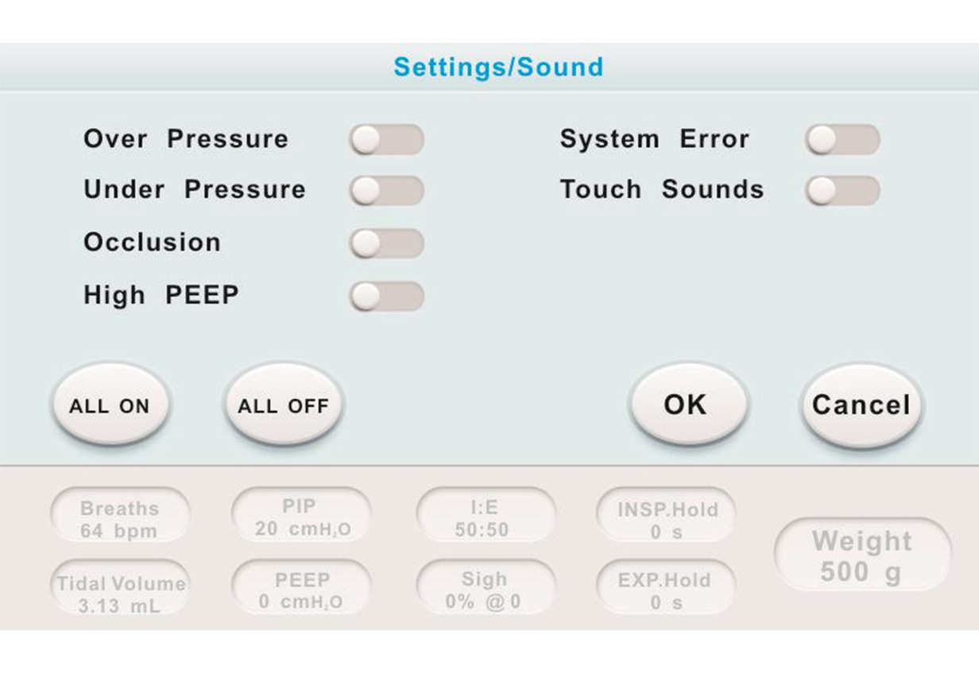Confirm sound settings with OK

tap(687, 405)
